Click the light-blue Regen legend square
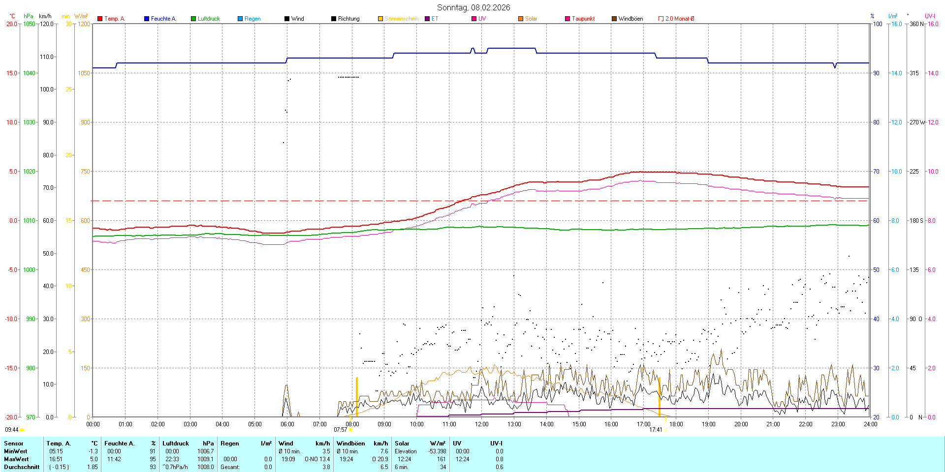 [240, 19]
